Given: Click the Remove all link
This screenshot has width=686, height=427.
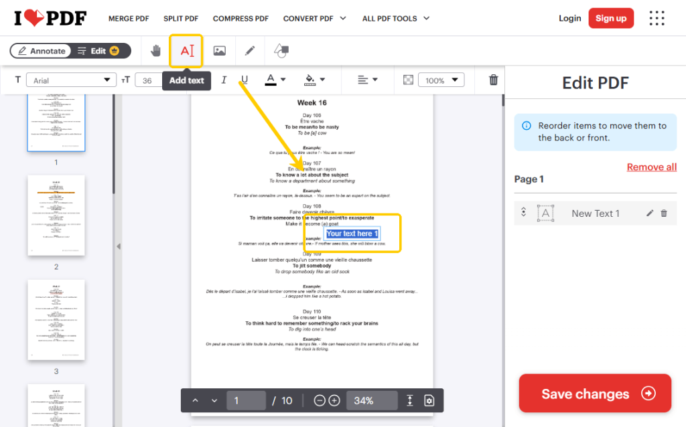Looking at the screenshot, I should click(x=651, y=167).
